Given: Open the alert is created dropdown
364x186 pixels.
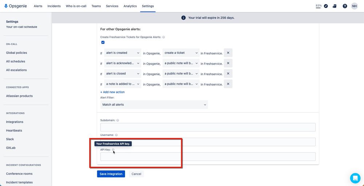Looking at the screenshot, I should coord(122,53).
